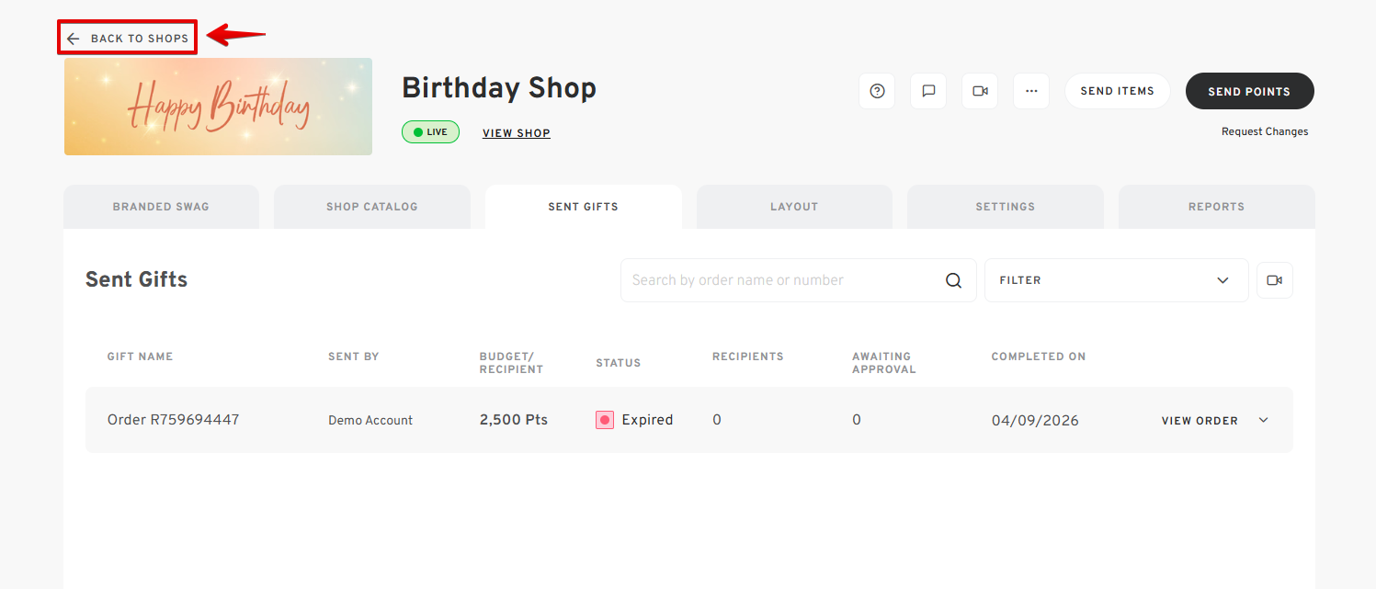Focus the order name search field
1376x589 pixels.
781,280
